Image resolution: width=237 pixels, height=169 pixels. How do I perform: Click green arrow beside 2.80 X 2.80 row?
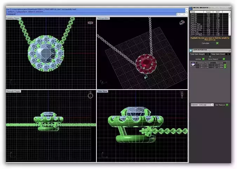pos(225,67)
